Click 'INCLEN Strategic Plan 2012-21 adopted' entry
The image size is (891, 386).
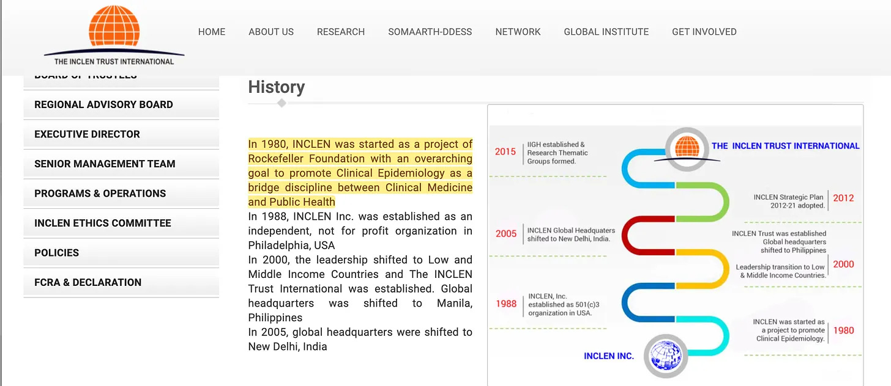pyautogui.click(x=789, y=202)
